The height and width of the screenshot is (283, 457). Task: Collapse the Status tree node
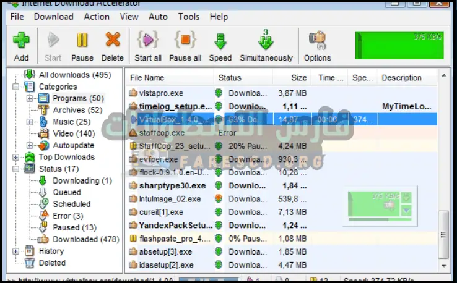pos(15,169)
